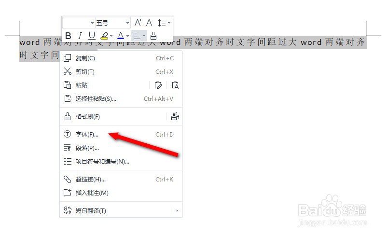This screenshot has width=388, height=236.
Task: Open the 字体(F)... font dialog
Action: pyautogui.click(x=121, y=134)
